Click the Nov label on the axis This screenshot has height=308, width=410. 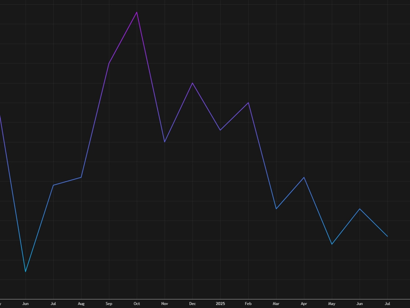[x=164, y=303]
